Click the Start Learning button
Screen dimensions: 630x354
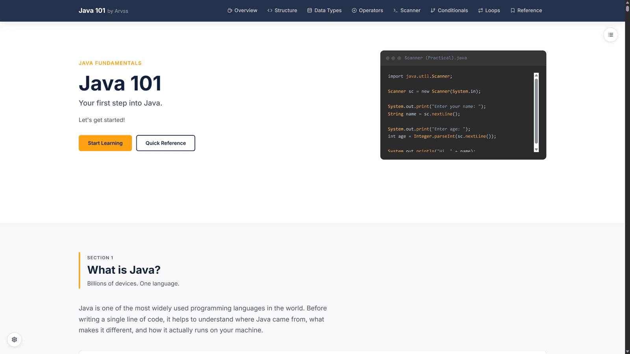(x=105, y=143)
